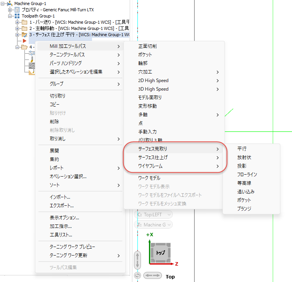Select ワーク モデル menu entry
Screen dimensions: 292x282
click(x=174, y=178)
